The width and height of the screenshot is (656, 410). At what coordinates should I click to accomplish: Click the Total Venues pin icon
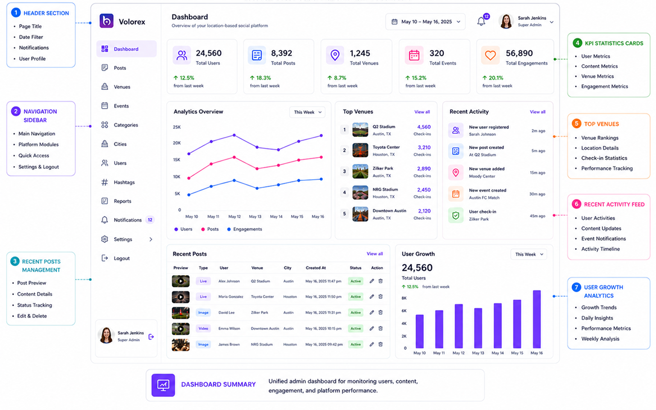(335, 56)
